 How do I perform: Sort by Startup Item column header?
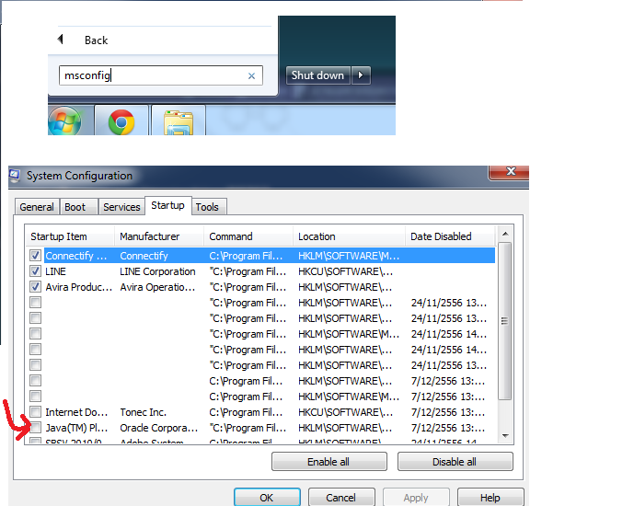pyautogui.click(x=70, y=236)
